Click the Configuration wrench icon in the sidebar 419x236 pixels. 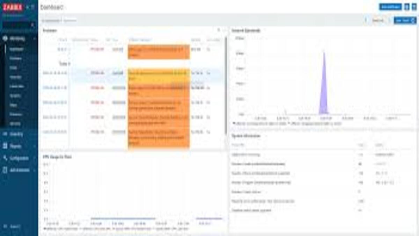[x=5, y=158]
